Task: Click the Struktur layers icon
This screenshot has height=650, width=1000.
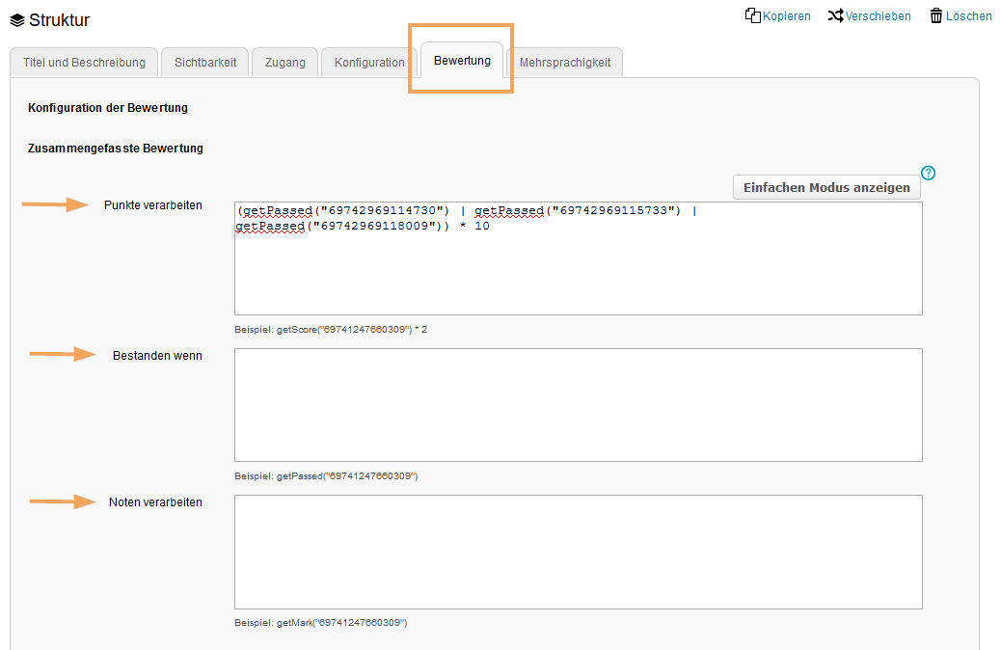Action: click(17, 20)
